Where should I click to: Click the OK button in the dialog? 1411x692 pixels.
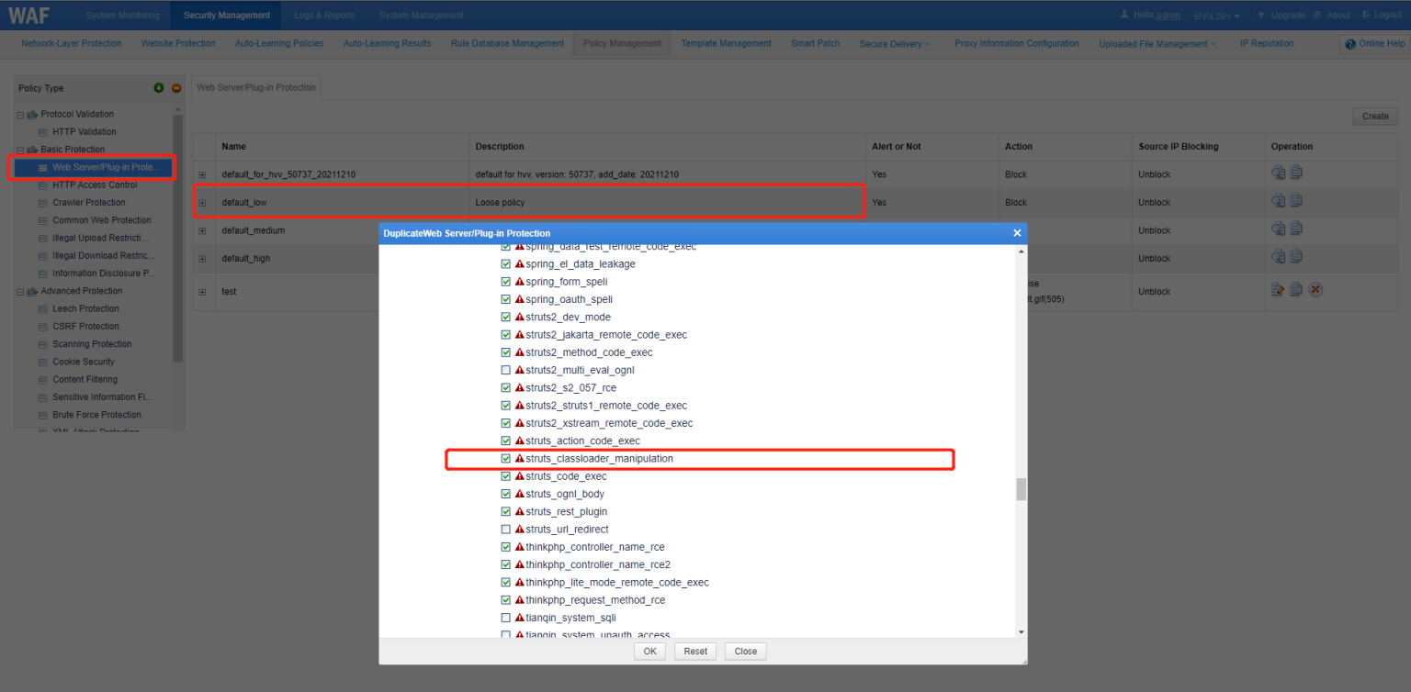pos(649,651)
